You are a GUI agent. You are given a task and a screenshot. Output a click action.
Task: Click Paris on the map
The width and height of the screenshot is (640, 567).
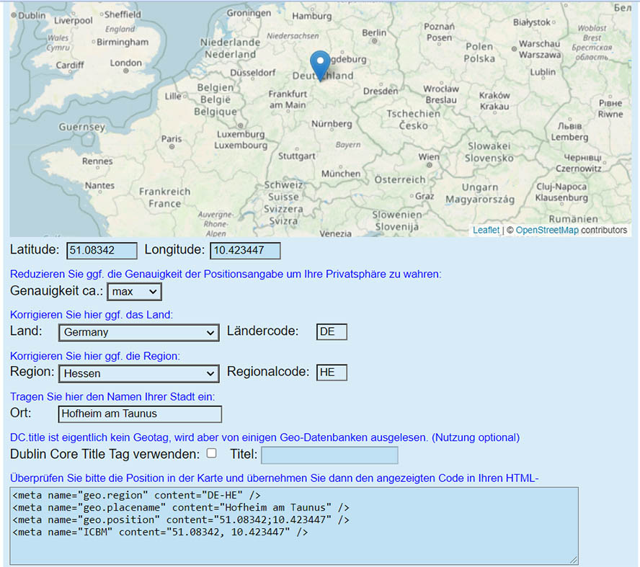point(172,139)
